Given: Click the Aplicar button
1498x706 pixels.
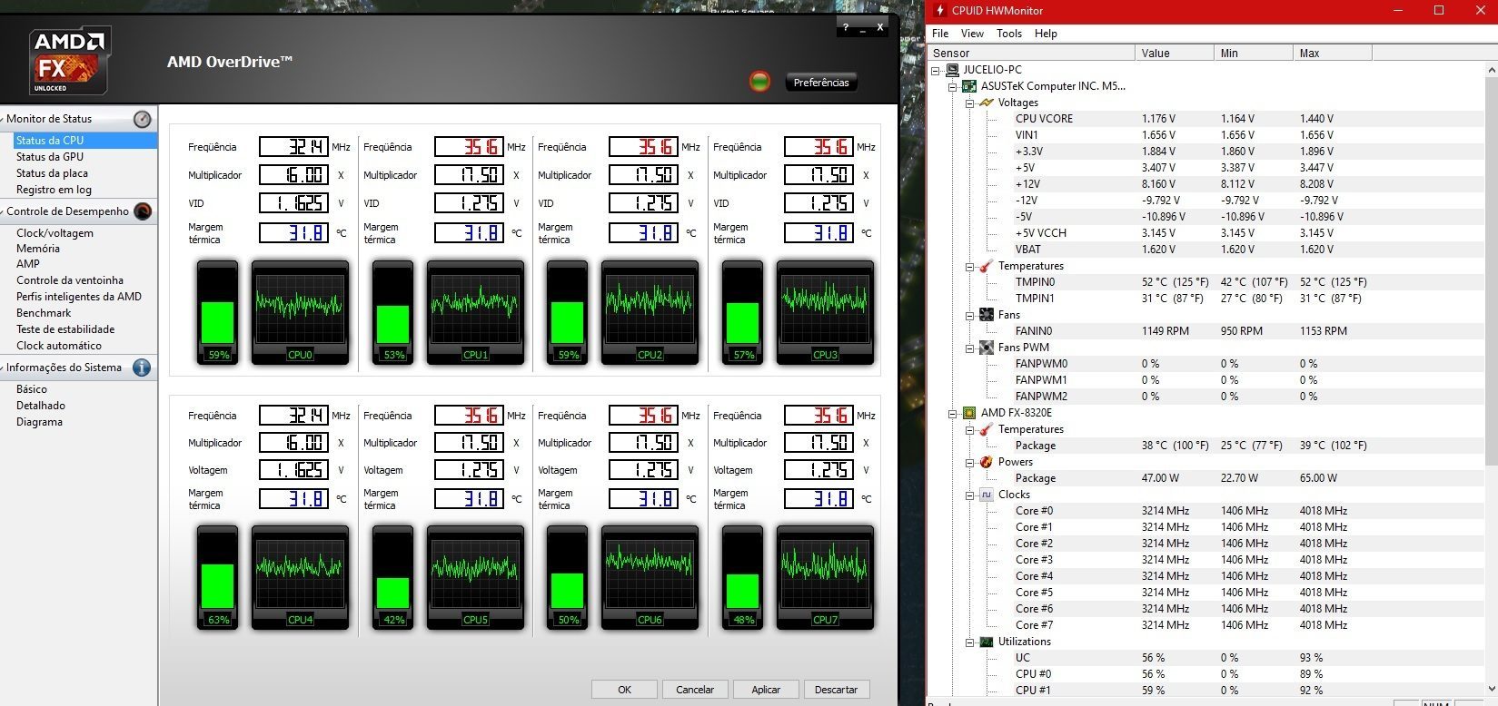Looking at the screenshot, I should click(x=766, y=690).
